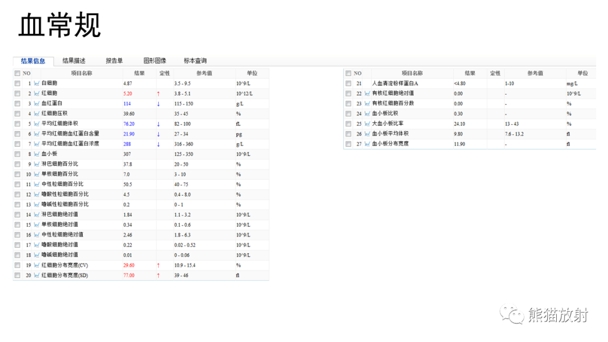This screenshot has width=608, height=342.
Task: Open trend chart icon for 平均红细胞血红蛋白浓度
Action: 37,143
